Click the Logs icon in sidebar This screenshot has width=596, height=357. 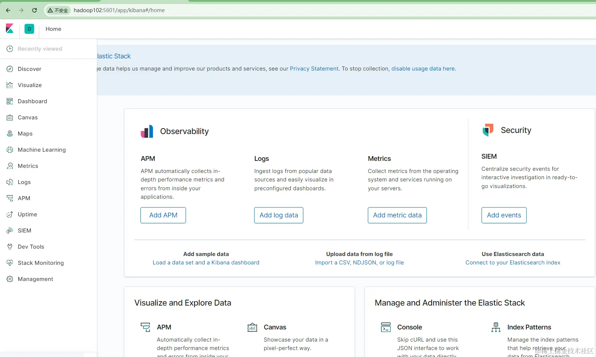10,182
